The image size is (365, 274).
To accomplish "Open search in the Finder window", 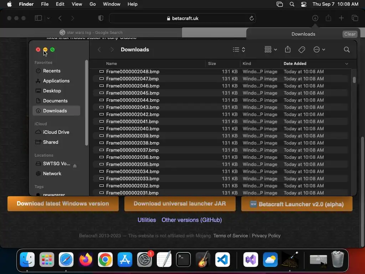I will click(x=346, y=50).
